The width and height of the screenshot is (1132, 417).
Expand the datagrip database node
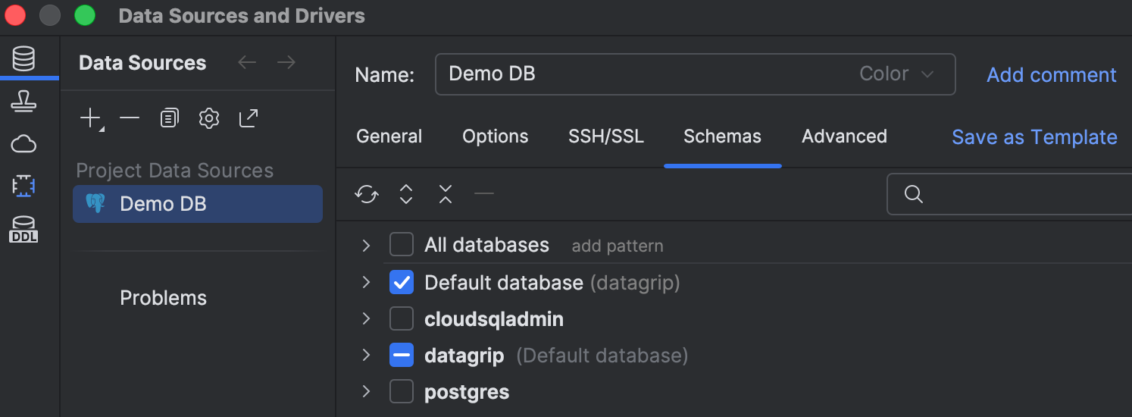[367, 356]
